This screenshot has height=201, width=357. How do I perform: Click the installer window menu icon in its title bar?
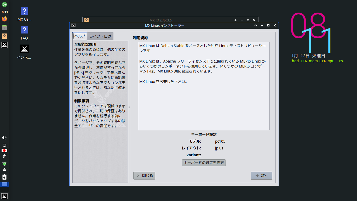click(x=74, y=25)
